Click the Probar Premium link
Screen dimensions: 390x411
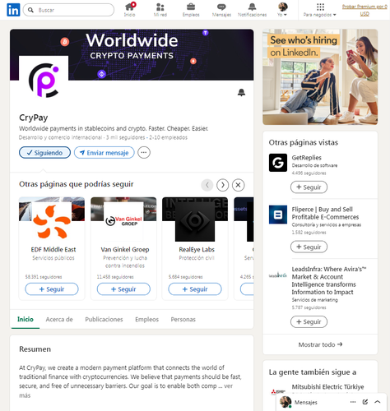coord(364,10)
